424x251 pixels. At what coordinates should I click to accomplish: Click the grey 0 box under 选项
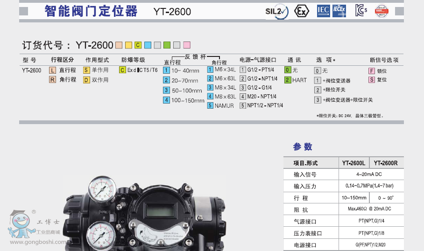(318, 71)
